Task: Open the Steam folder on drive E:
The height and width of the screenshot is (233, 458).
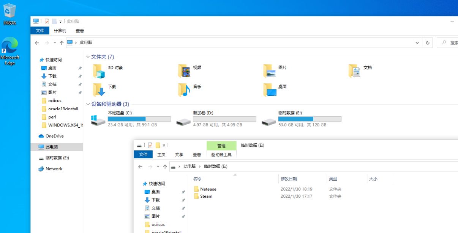Action: [206, 196]
